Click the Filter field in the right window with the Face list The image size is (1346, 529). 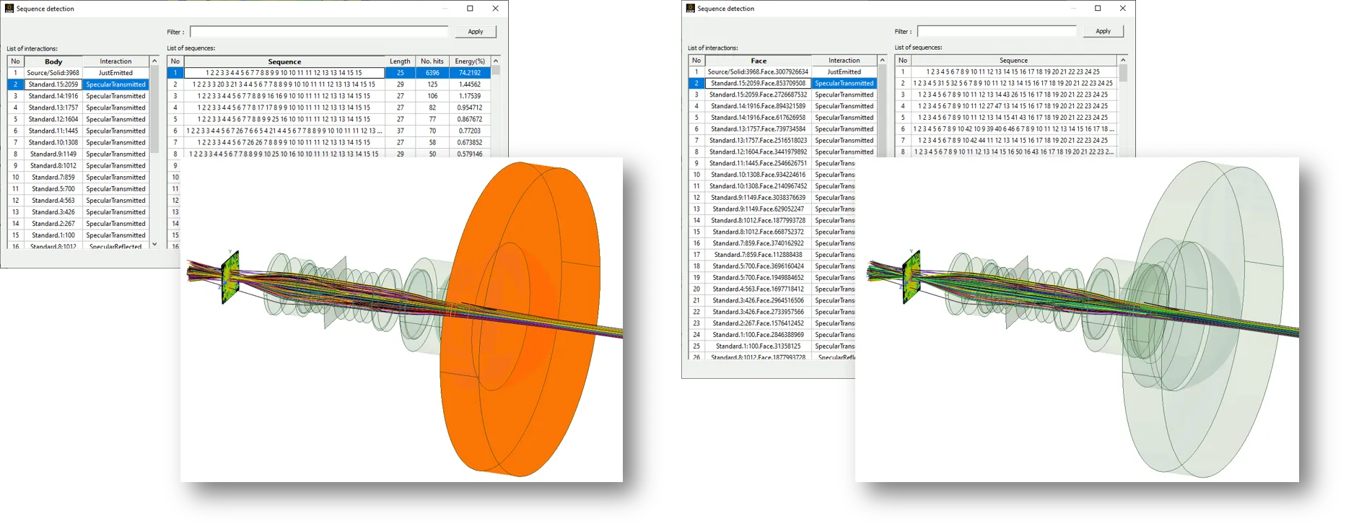(996, 31)
